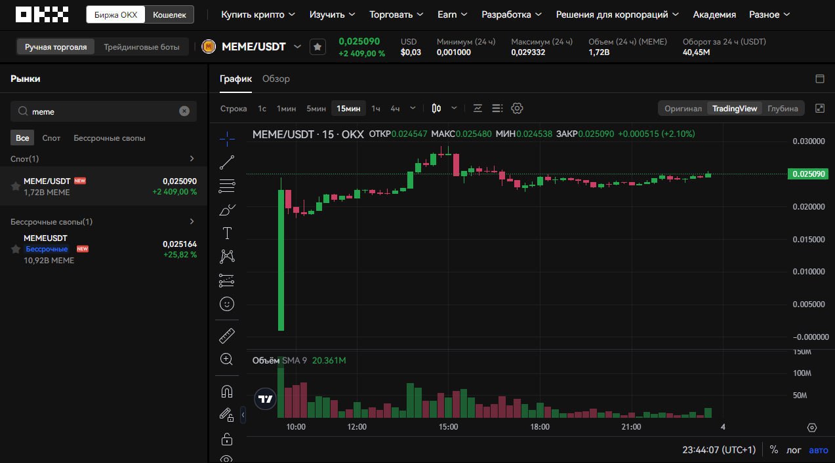
Task: Expand the perpetual swaps(1) section
Action: (192, 221)
